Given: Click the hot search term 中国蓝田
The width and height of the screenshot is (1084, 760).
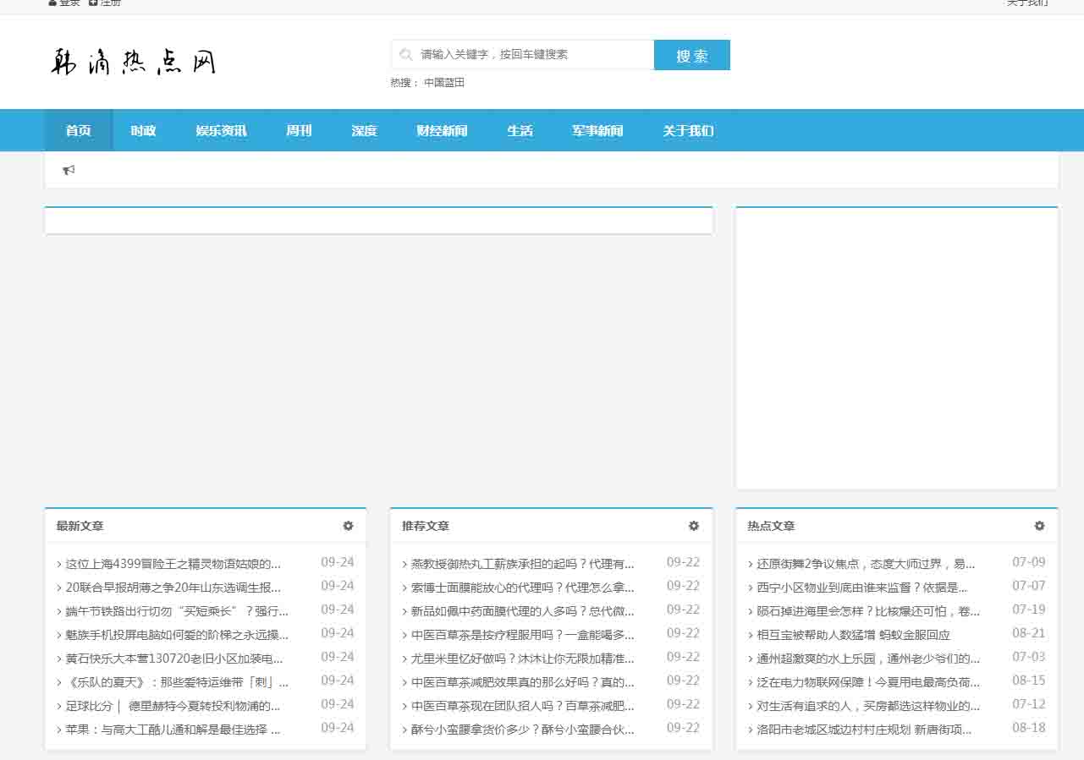Looking at the screenshot, I should click(x=444, y=83).
